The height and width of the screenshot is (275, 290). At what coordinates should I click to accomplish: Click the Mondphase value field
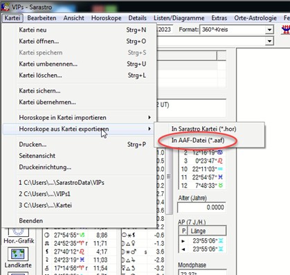[202, 272]
